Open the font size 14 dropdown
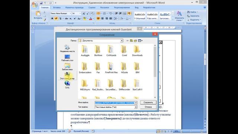 80,13
